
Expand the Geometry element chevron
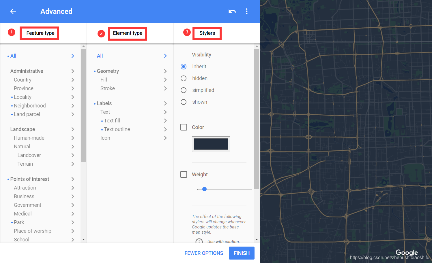[x=165, y=71]
